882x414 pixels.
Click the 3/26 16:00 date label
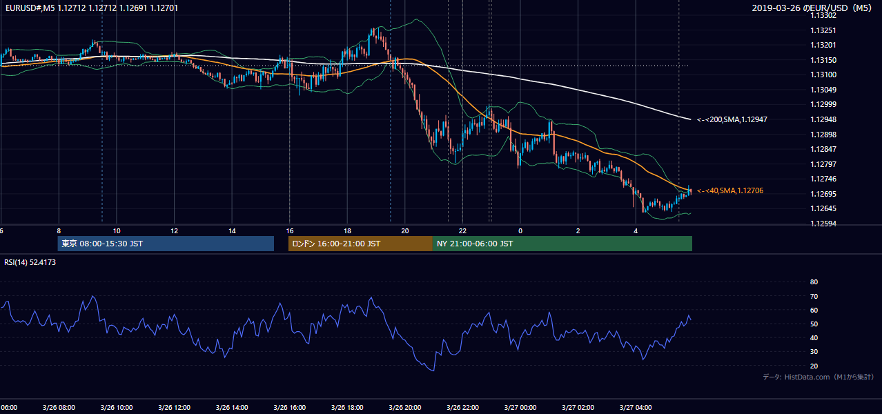(289, 408)
